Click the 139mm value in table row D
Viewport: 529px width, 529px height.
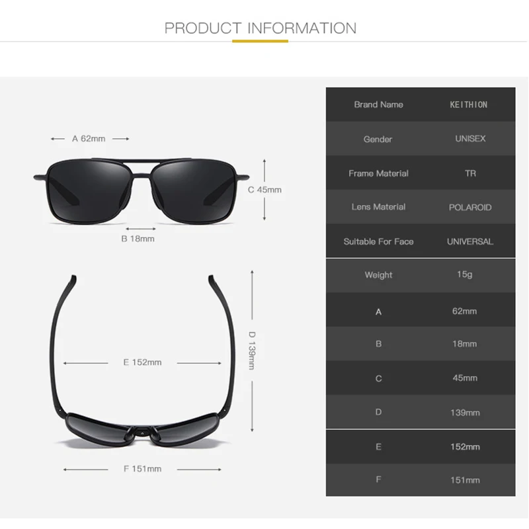[465, 413]
